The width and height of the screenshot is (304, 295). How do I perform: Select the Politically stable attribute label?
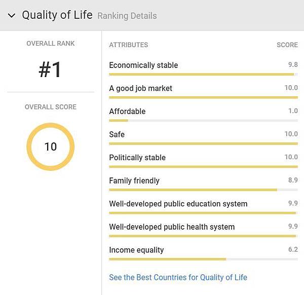pos(137,158)
